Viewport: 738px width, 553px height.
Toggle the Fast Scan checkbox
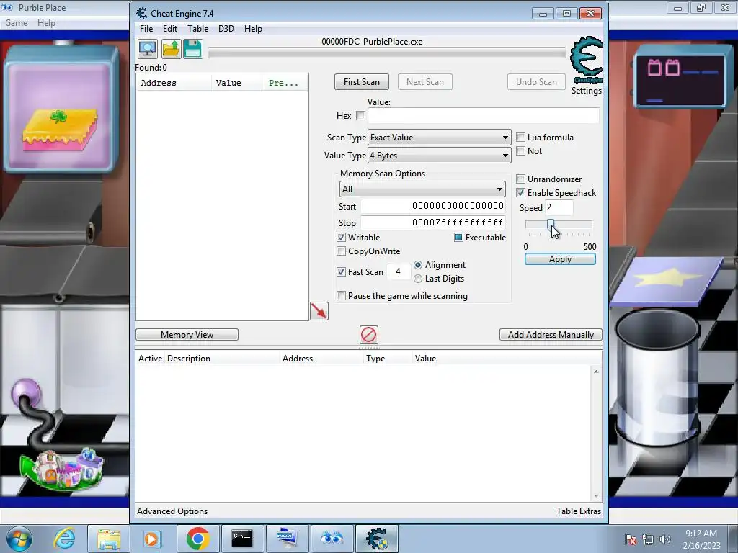pos(341,271)
